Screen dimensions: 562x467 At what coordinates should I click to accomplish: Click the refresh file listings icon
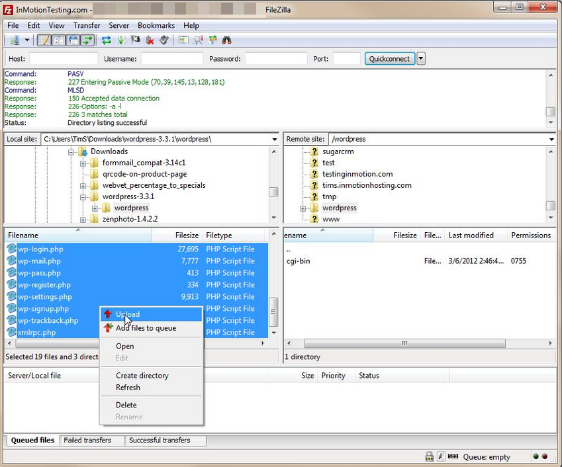point(107,40)
